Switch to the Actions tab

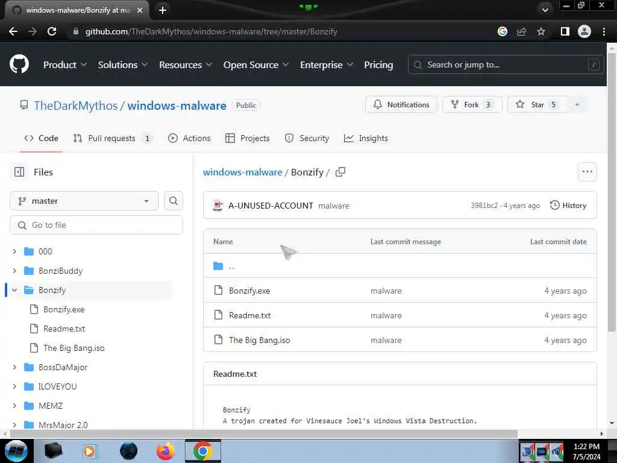(x=189, y=138)
